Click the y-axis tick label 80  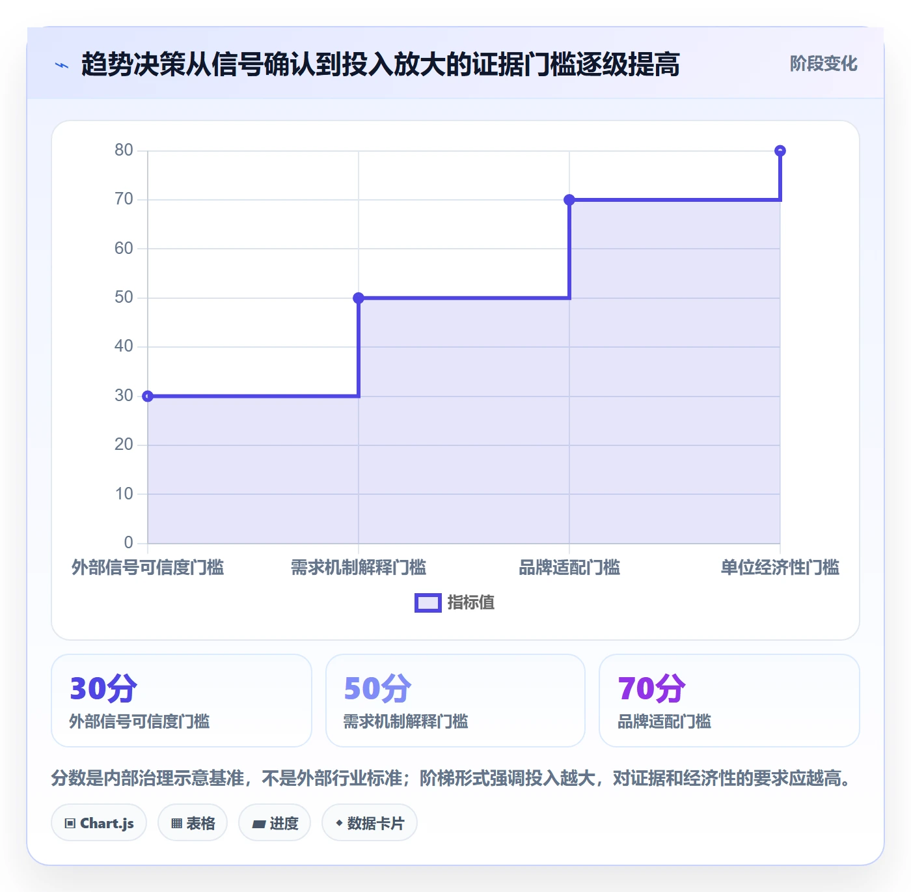click(x=124, y=150)
